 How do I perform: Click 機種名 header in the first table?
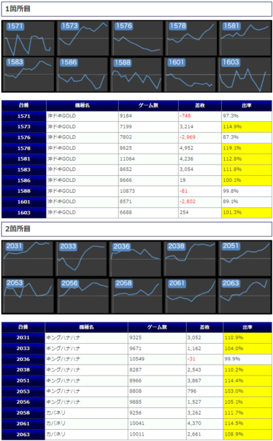tap(83, 105)
